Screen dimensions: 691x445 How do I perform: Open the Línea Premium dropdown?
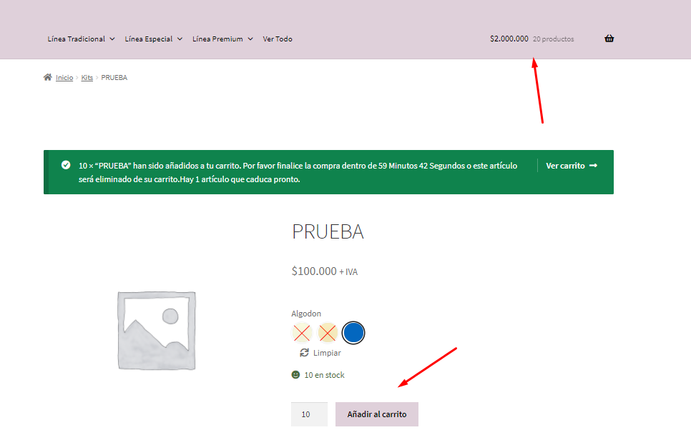222,39
